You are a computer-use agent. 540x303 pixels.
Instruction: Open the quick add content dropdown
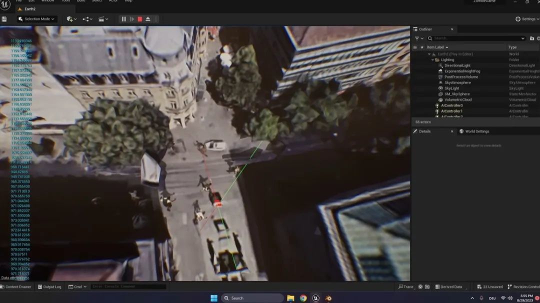click(71, 19)
